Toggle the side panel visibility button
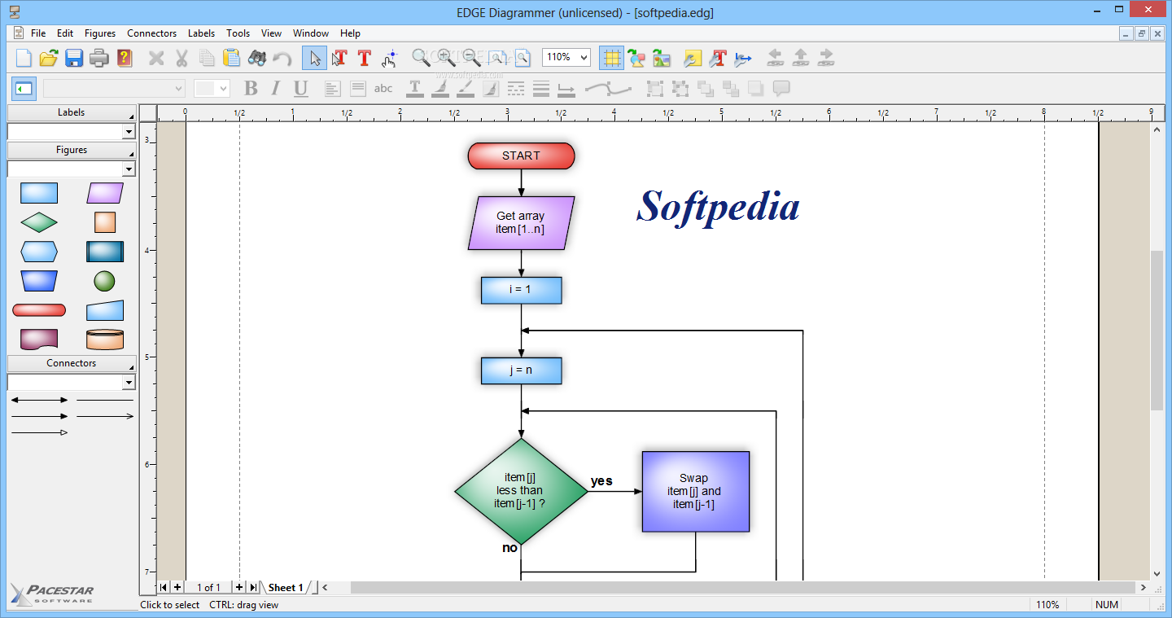1172x618 pixels. click(x=24, y=88)
